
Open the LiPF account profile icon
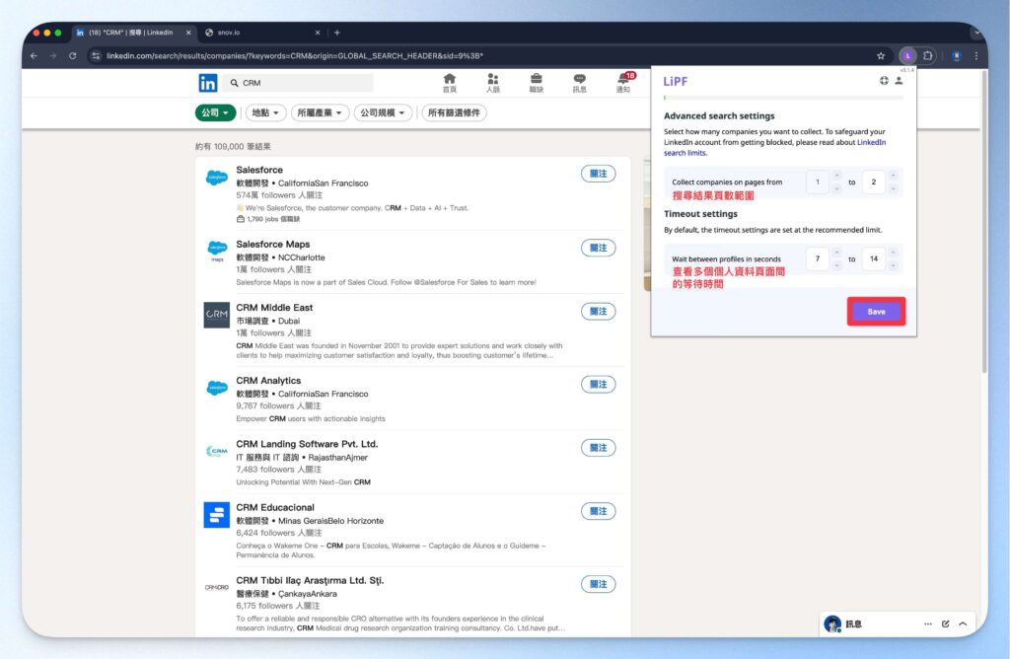[x=899, y=81]
